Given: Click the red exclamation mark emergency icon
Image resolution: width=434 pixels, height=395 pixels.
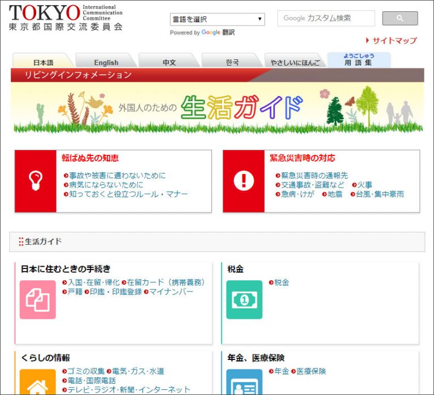Looking at the screenshot, I should point(244,181).
